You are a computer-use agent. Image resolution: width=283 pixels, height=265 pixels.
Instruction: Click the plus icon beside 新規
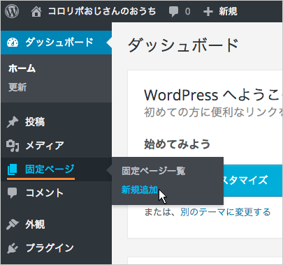pos(208,11)
